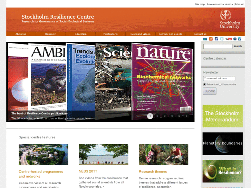Open the About us menu
251x188 pixels.
point(21,34)
